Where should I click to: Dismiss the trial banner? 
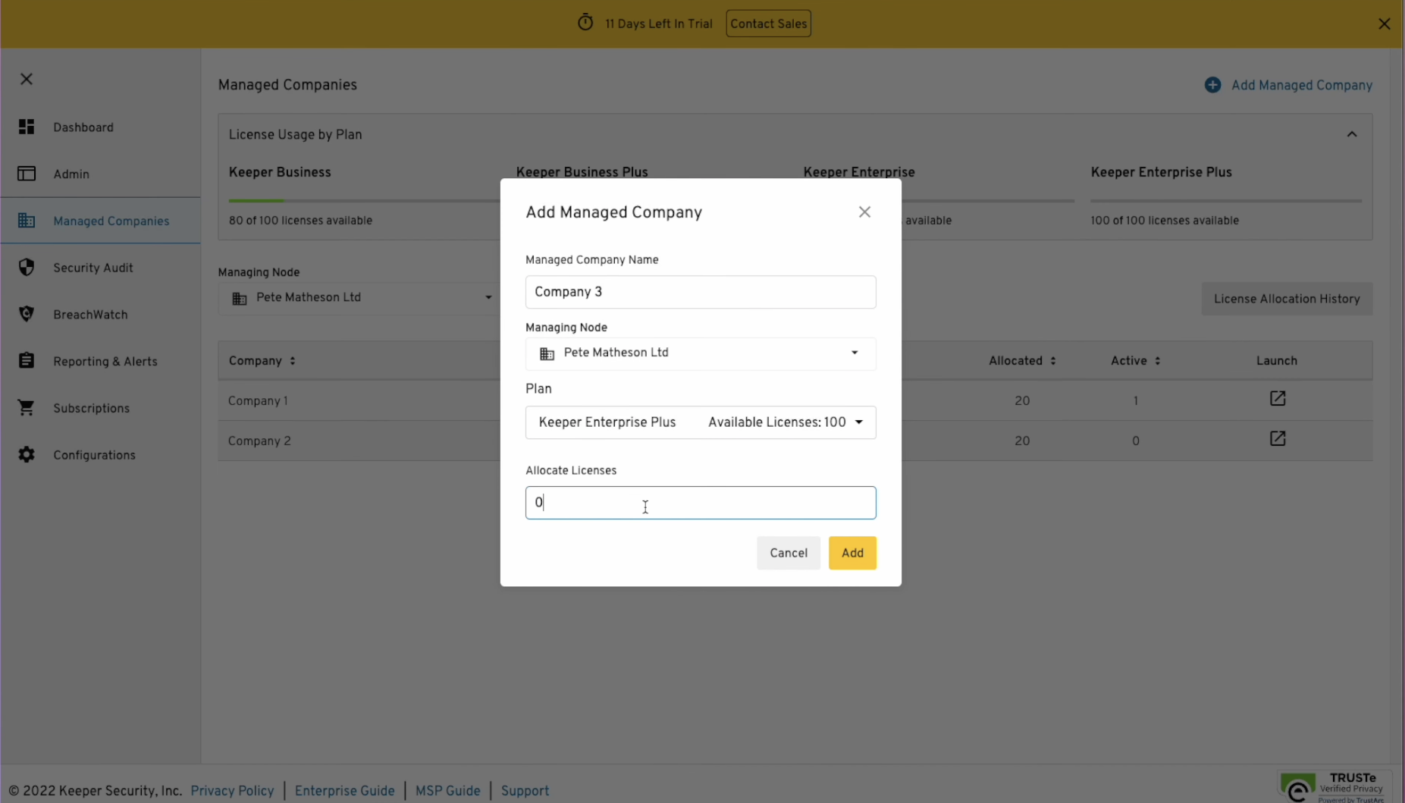point(1384,24)
